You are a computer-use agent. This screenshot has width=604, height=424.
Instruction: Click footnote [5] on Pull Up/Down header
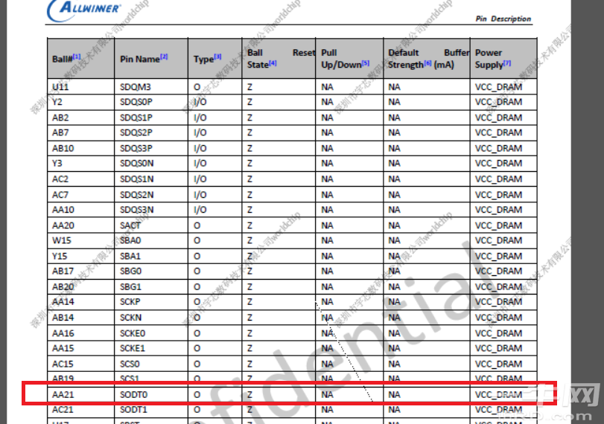[365, 64]
